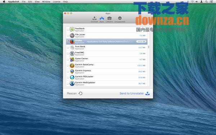Open the License menu
216x135 pixels.
coord(57,2)
